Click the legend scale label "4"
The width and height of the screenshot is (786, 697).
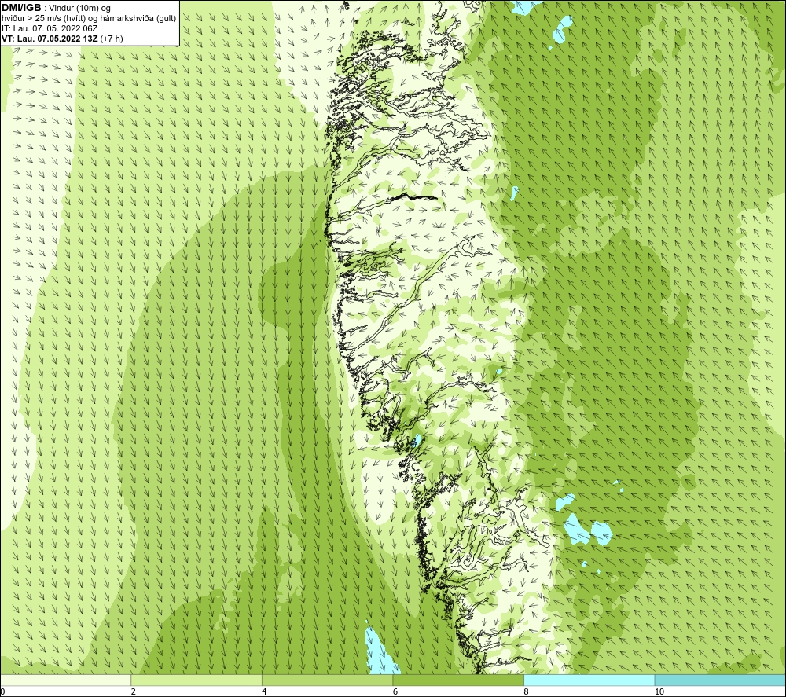coord(264,691)
